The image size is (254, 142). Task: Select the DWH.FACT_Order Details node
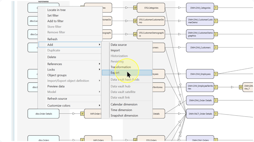(x=200, y=114)
